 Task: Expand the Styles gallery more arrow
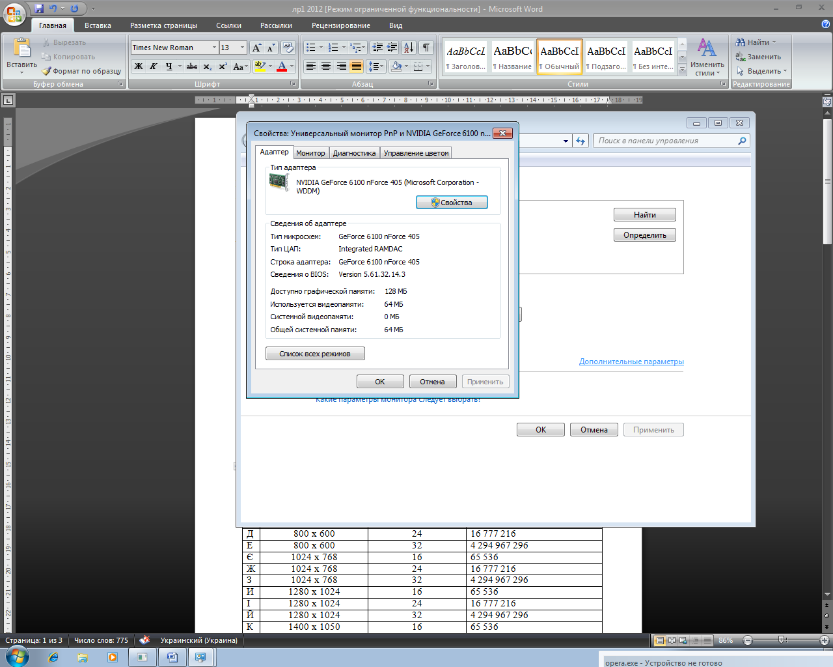(682, 70)
